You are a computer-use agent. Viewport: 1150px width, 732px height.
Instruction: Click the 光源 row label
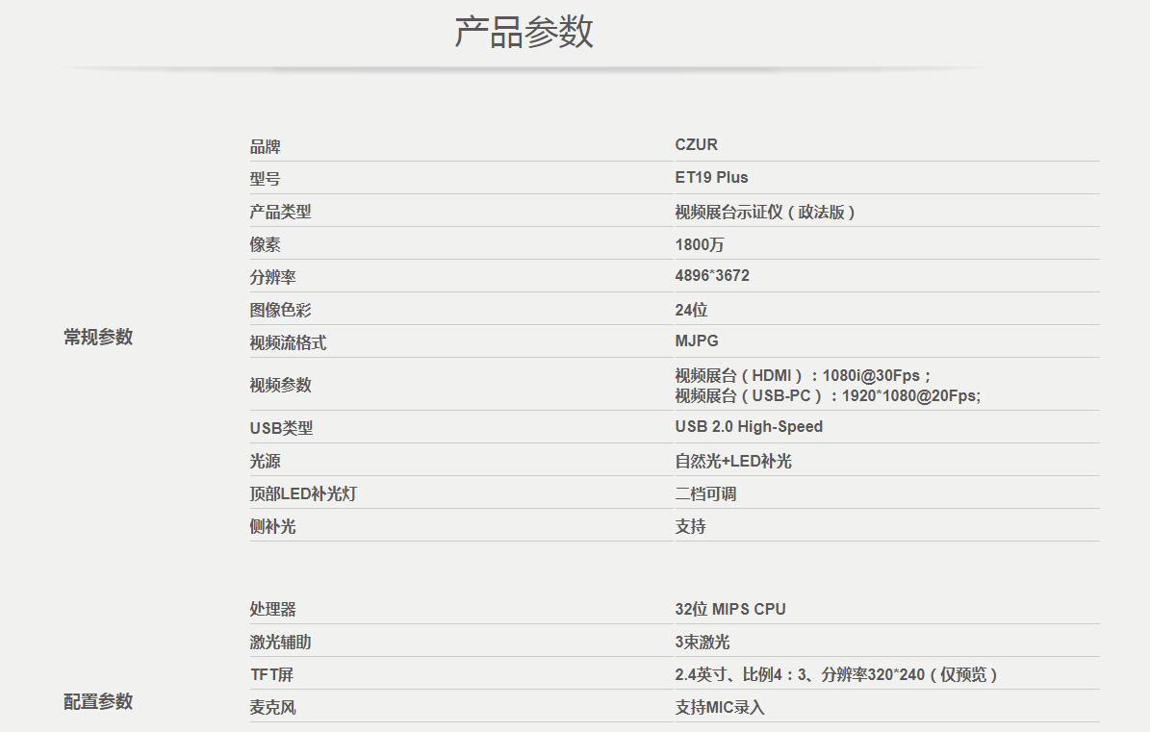click(265, 461)
